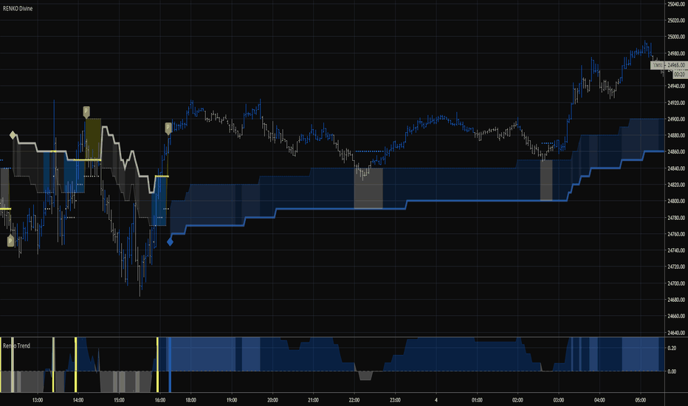Click the 18:00 time axis label
Viewport: 688px width, 406px height.
pos(191,400)
